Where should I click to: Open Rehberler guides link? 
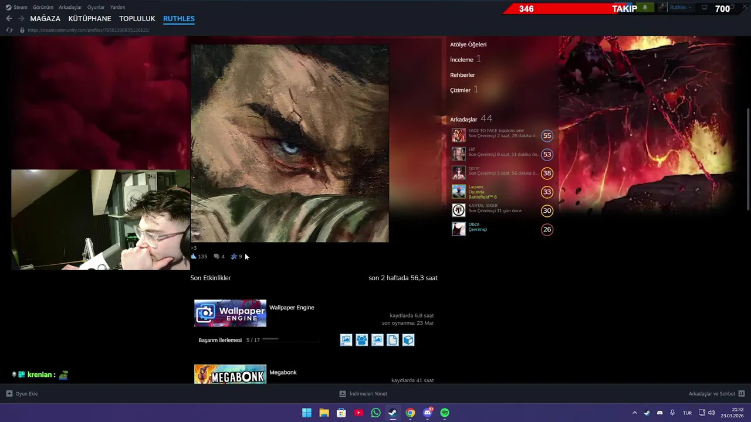tap(462, 75)
